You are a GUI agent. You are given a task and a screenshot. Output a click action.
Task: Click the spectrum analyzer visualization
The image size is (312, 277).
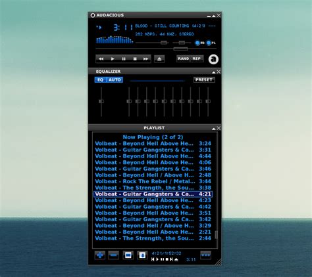(x=115, y=40)
